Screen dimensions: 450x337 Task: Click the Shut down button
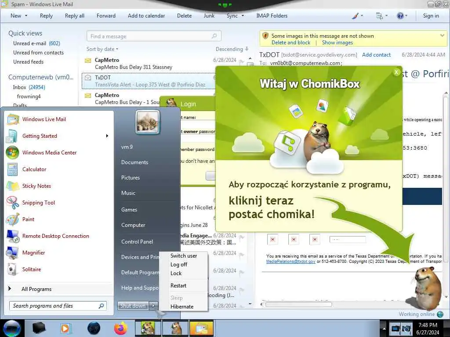(x=133, y=306)
